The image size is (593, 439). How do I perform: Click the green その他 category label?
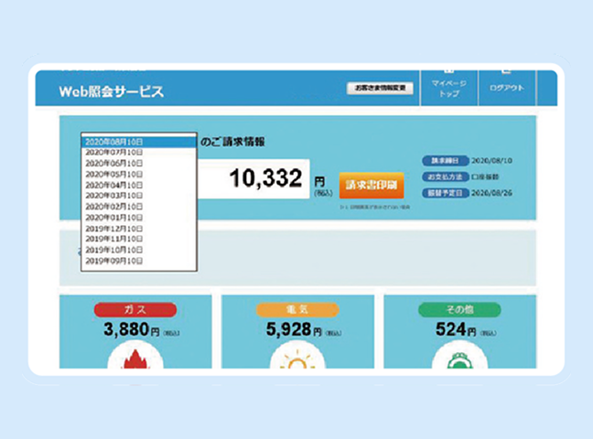pyautogui.click(x=460, y=310)
